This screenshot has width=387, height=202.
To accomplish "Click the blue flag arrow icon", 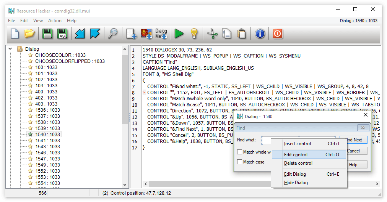I will 95,34.
